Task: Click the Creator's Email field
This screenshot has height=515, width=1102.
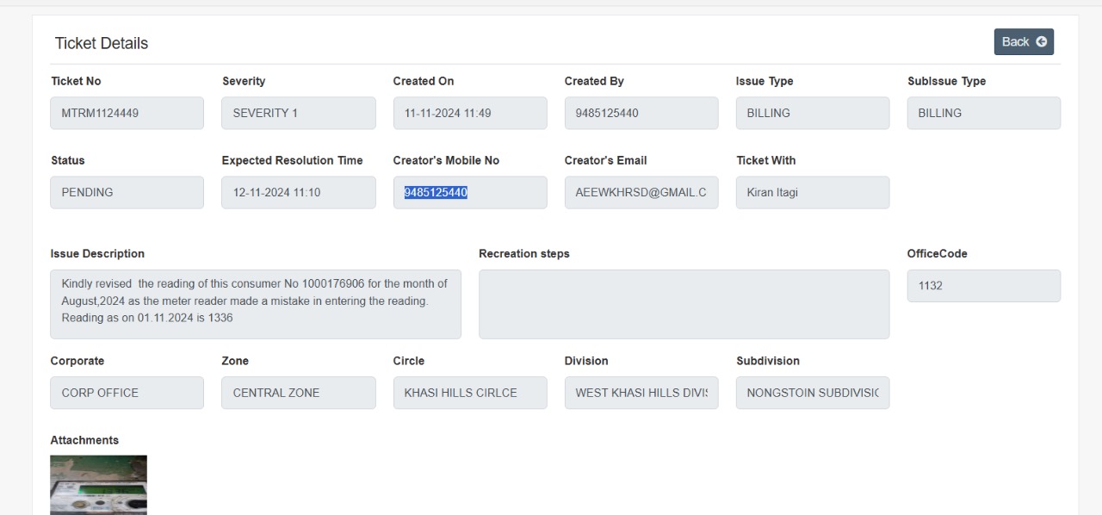Action: point(641,192)
